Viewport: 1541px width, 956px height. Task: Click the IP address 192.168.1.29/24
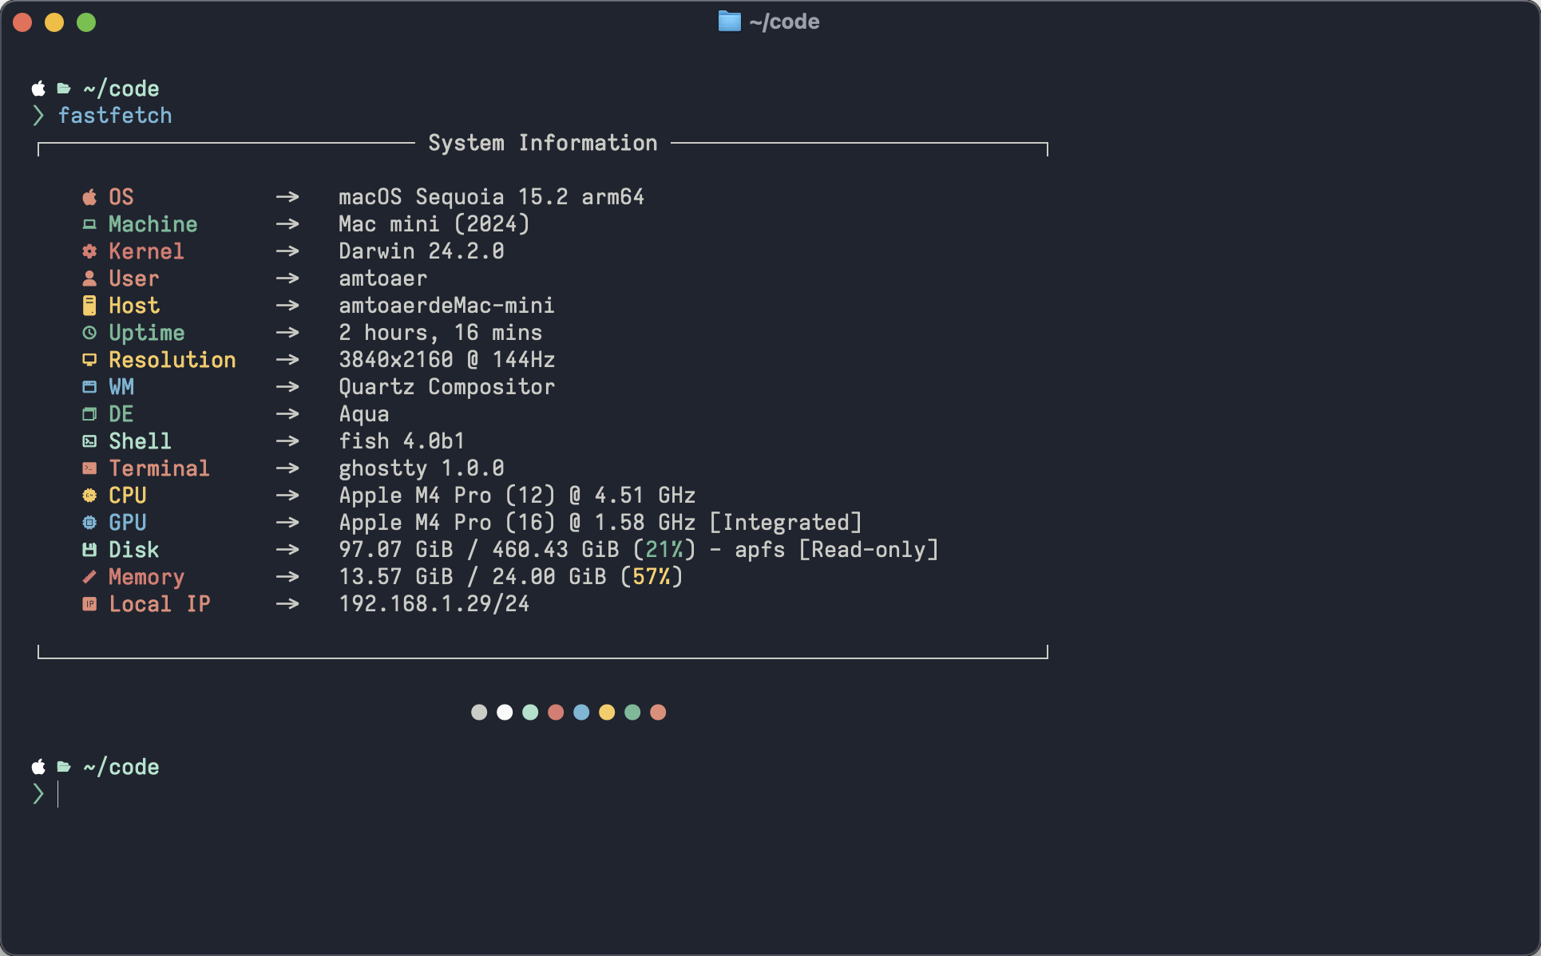pos(434,604)
